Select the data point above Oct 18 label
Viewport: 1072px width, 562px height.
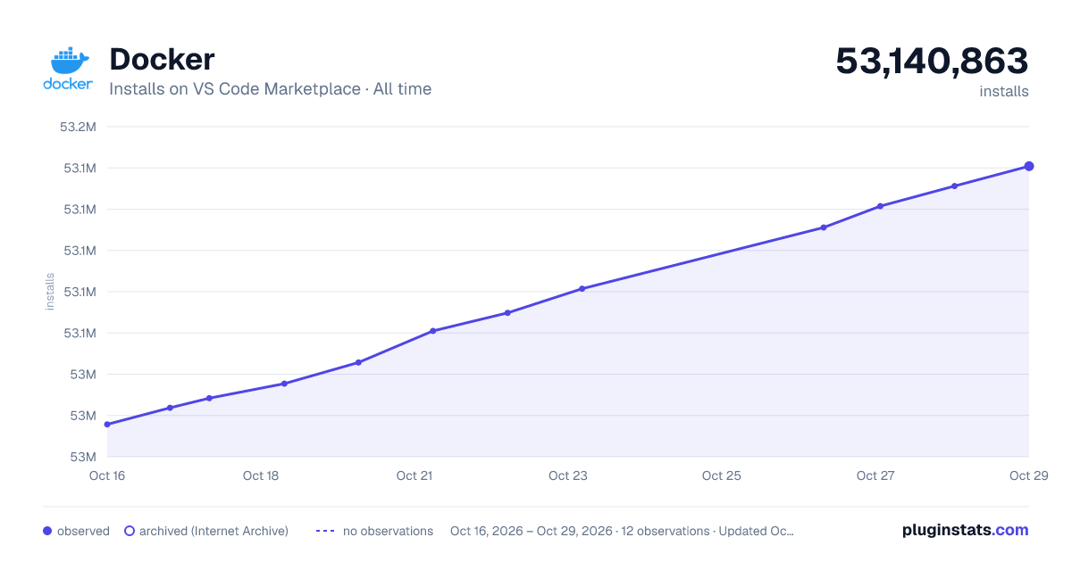click(284, 384)
